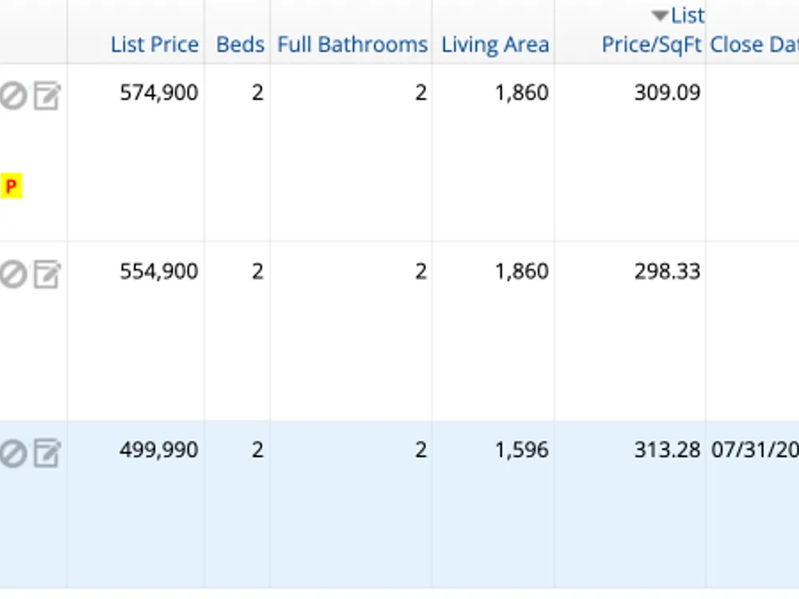Click the exclude circle icon in the 499,990 row
This screenshot has width=799, height=599.
click(x=14, y=454)
